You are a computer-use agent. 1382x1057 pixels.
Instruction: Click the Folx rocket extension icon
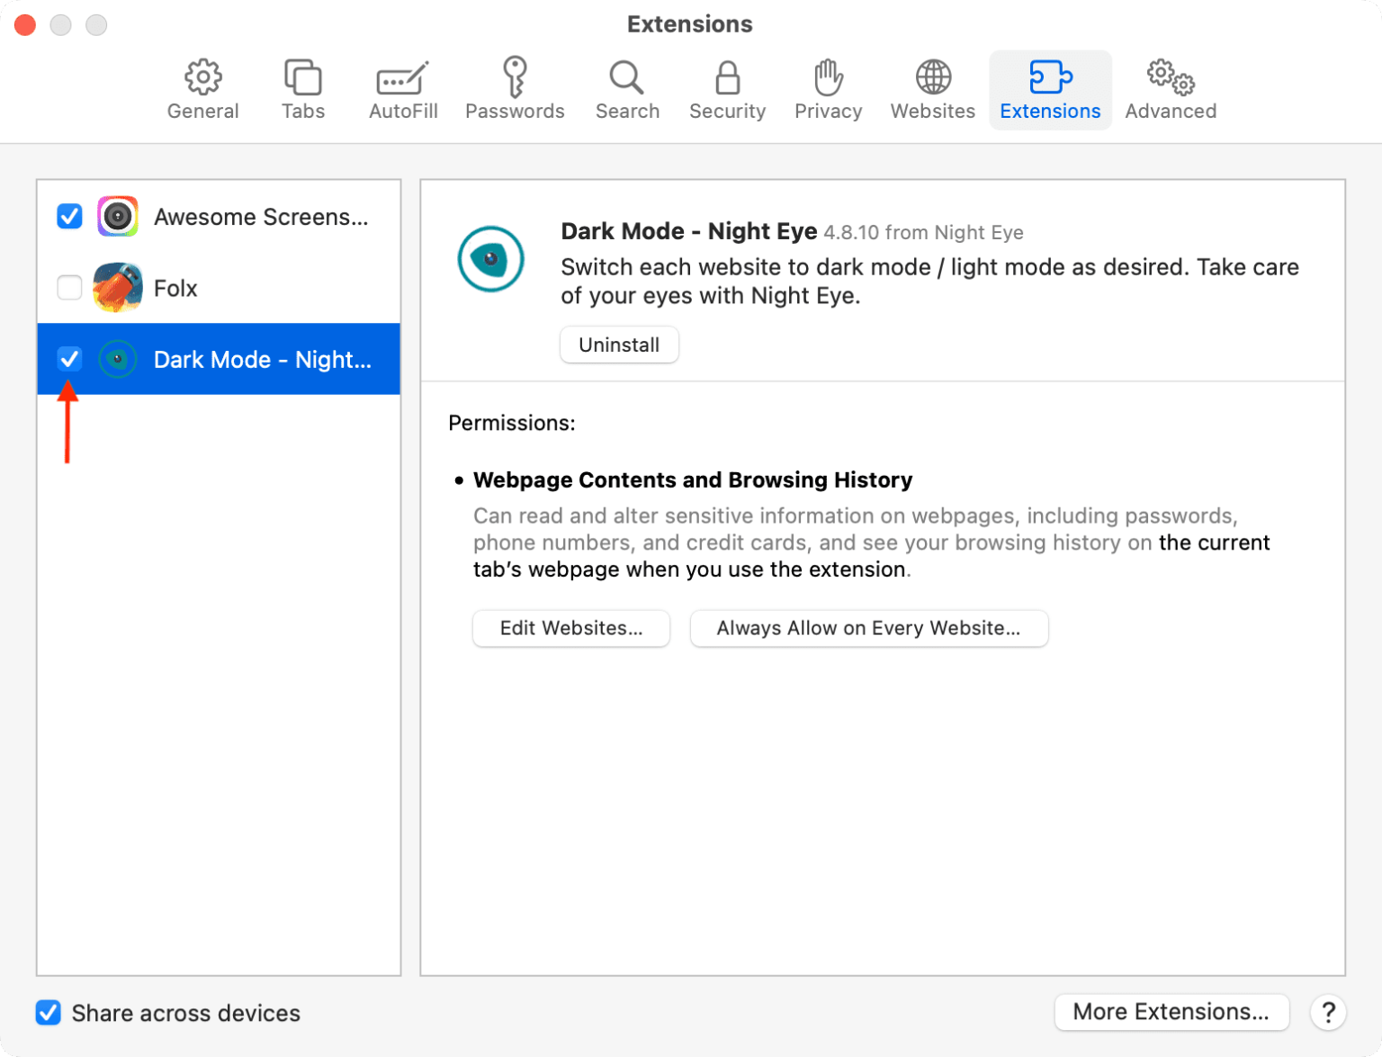118,288
